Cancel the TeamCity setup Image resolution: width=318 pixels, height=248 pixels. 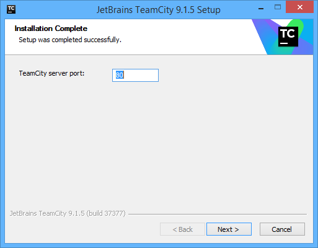click(282, 229)
